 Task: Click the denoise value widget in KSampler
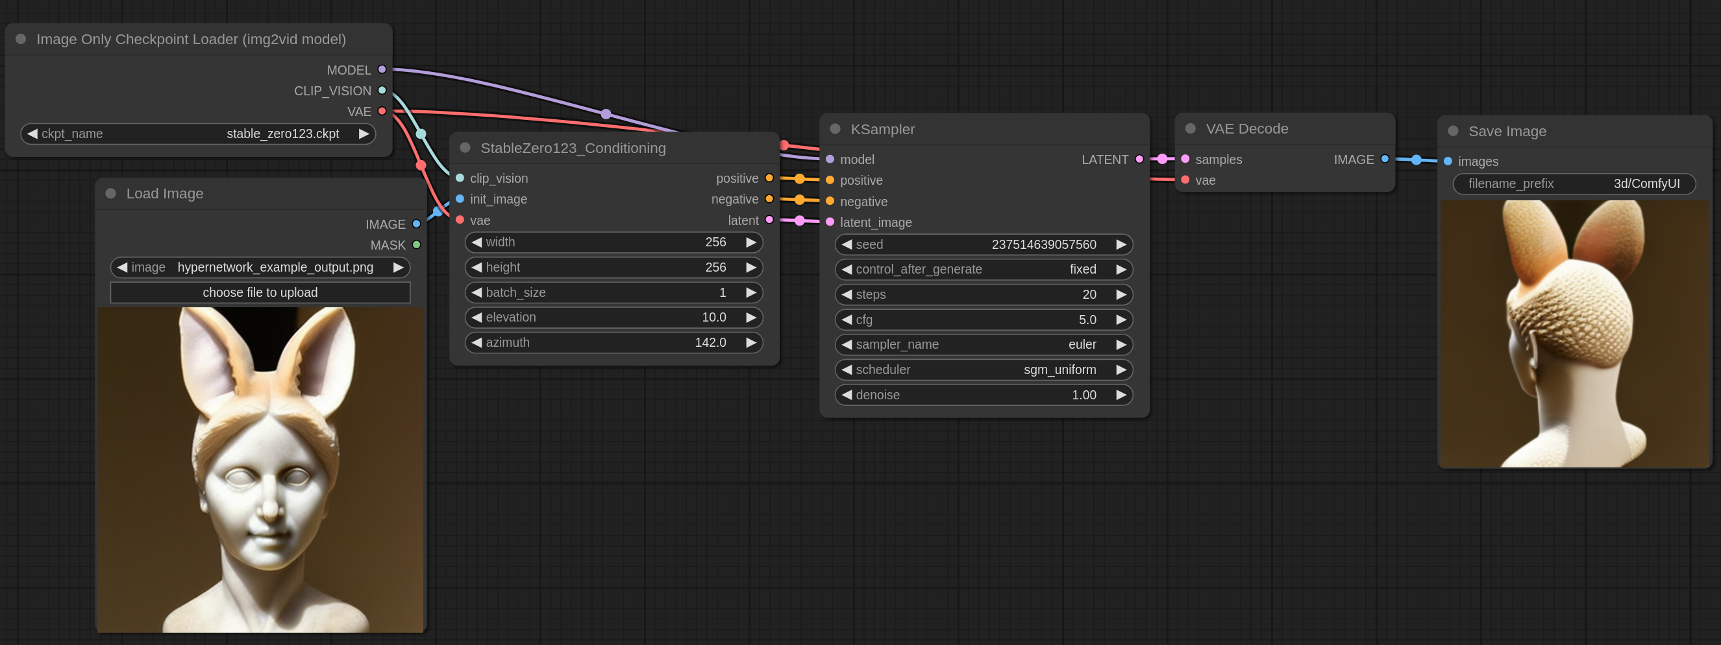pyautogui.click(x=984, y=395)
